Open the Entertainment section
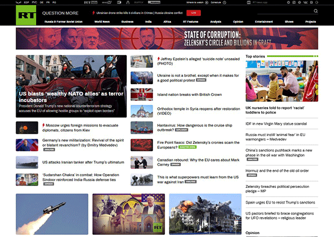334x237 pixels. click(264, 22)
